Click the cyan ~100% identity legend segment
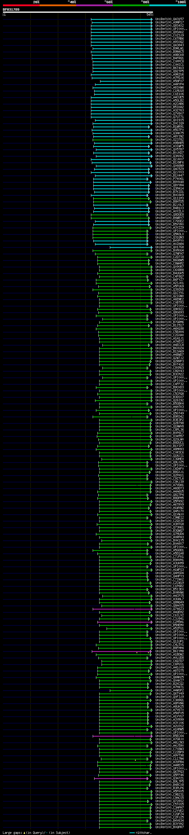Screen dimensions: 189x835 point(168,5)
